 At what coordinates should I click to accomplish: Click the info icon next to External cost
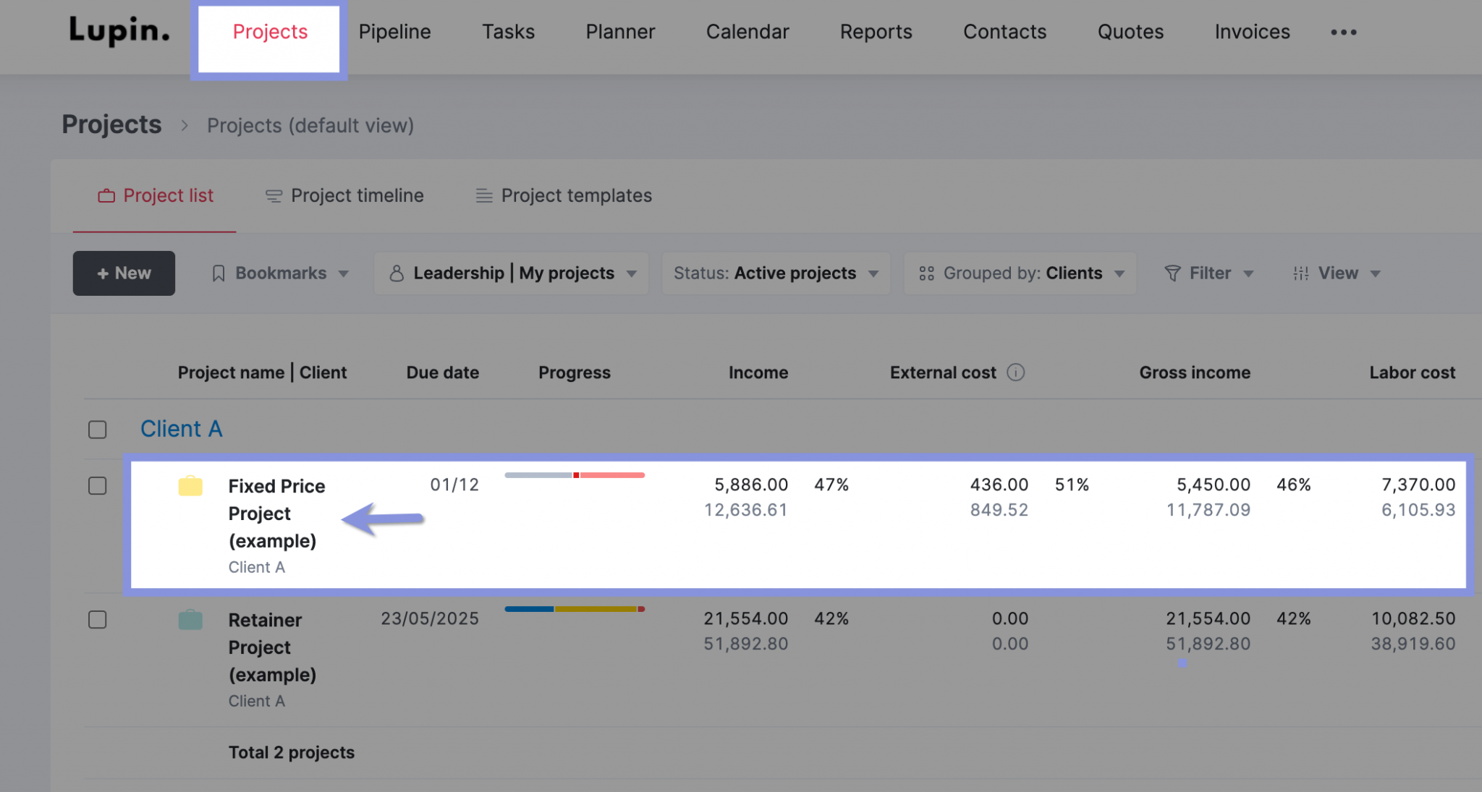tap(1017, 372)
